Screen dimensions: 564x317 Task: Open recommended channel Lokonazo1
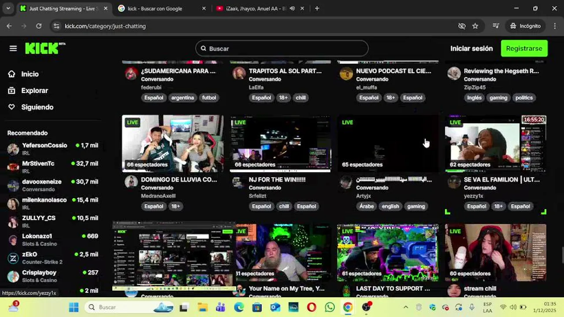pos(53,240)
